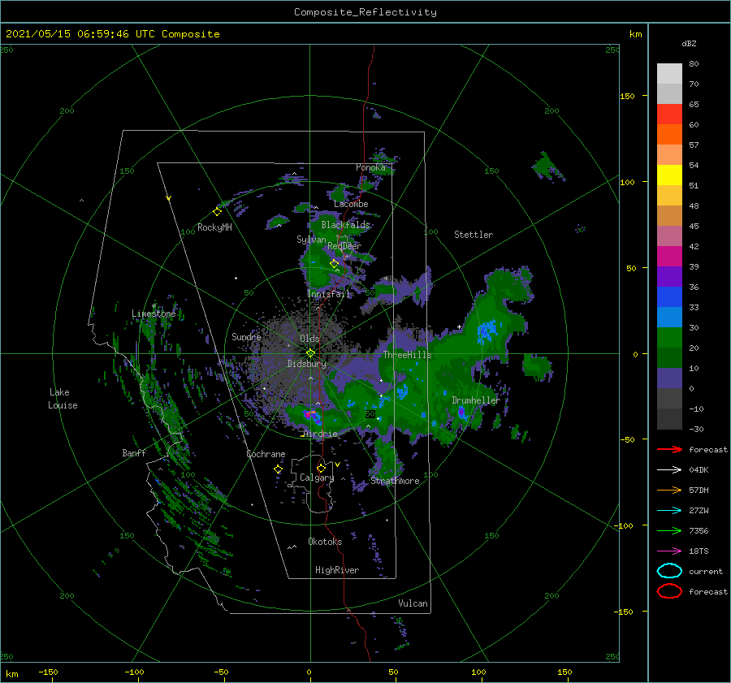Click the Limestone label
Image resolution: width=731 pixels, height=683 pixels.
pos(154,313)
